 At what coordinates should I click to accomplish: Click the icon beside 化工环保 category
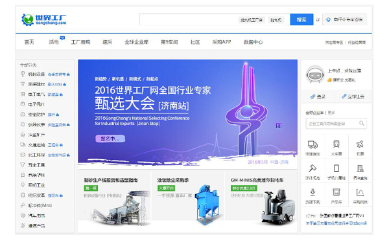[x=23, y=155]
